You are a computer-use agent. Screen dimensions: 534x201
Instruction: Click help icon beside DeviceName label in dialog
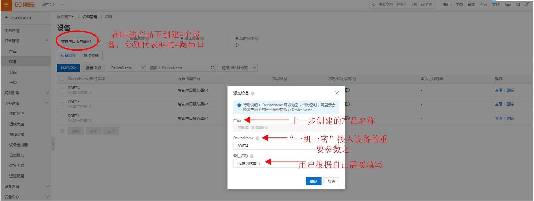[x=258, y=138]
